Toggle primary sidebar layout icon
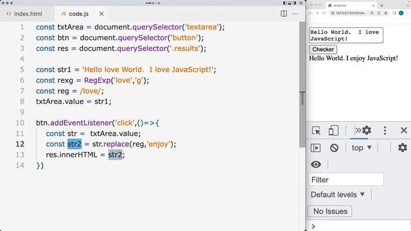The width and height of the screenshot is (411, 231). (285, 3)
